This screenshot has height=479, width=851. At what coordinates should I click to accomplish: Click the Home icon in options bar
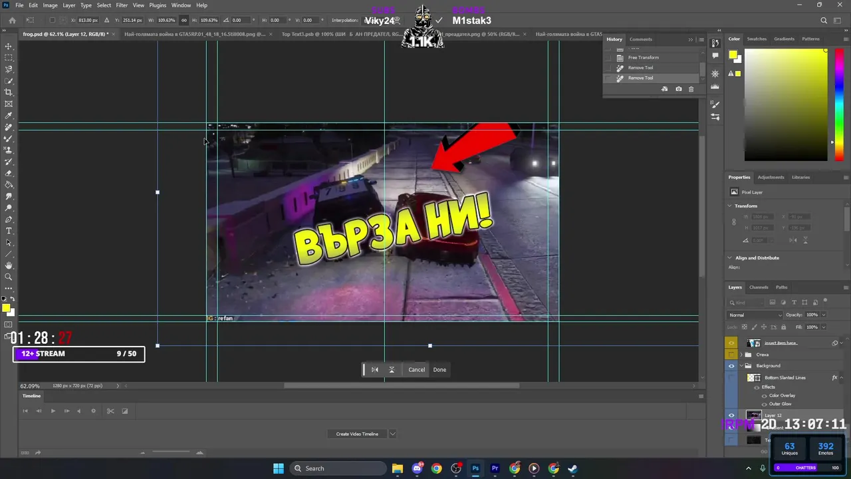pyautogui.click(x=12, y=21)
